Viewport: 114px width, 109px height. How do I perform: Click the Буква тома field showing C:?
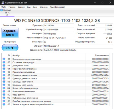(59, 42)
